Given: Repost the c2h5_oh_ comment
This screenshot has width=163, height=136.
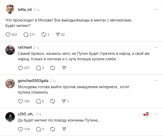Looking at the screenshot, I should pos(53,129).
